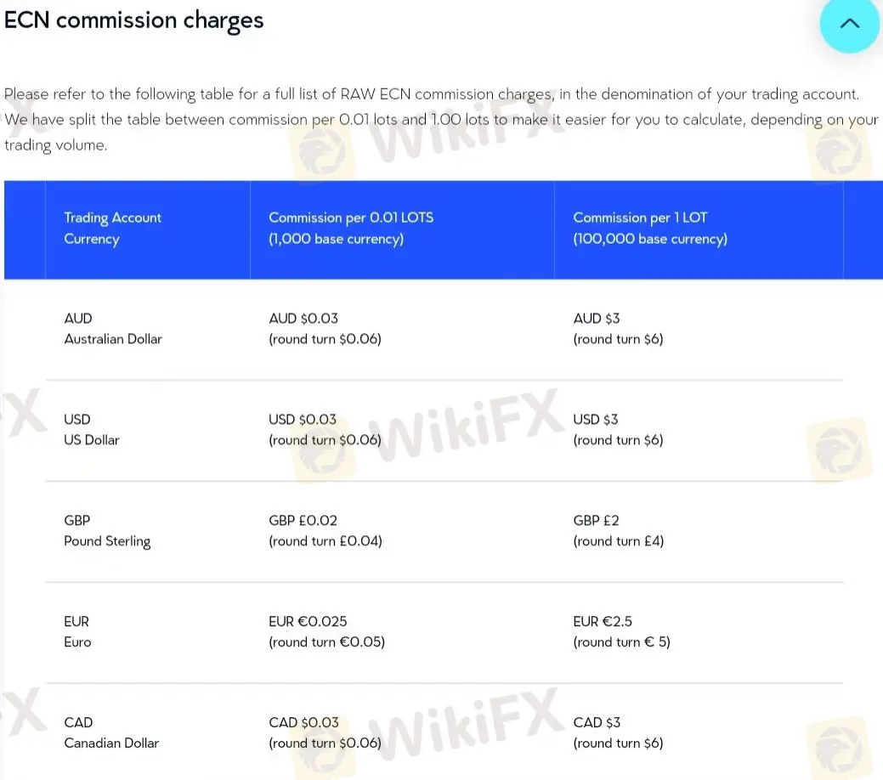Select the CAD Canadian Dollar row label
Viewport: 883px width, 780px height.
111,732
